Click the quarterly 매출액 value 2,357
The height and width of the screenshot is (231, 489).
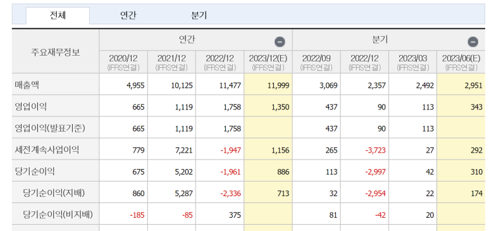[378, 85]
